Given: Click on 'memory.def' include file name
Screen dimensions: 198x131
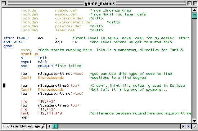Looking at the screenshot, I should (66, 14).
